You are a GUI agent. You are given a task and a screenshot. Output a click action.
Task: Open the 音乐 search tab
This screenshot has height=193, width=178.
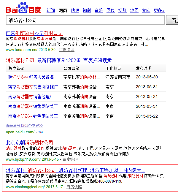pyautogui.click(x=98, y=11)
